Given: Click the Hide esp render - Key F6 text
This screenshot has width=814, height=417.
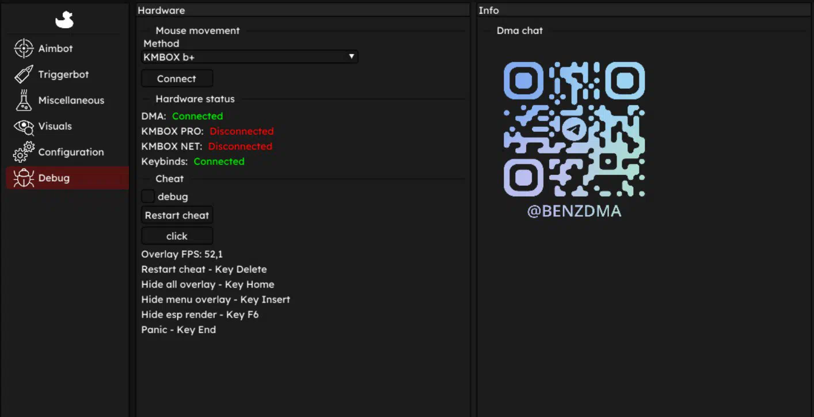Looking at the screenshot, I should (200, 315).
